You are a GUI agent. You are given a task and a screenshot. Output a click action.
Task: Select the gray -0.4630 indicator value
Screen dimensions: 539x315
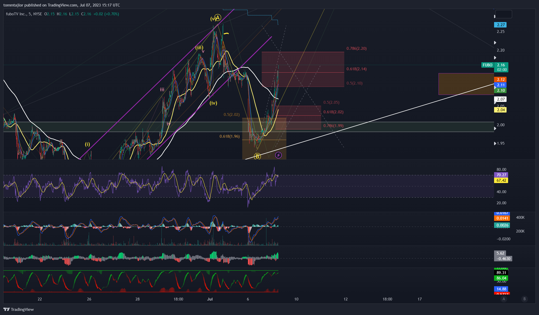click(x=503, y=259)
